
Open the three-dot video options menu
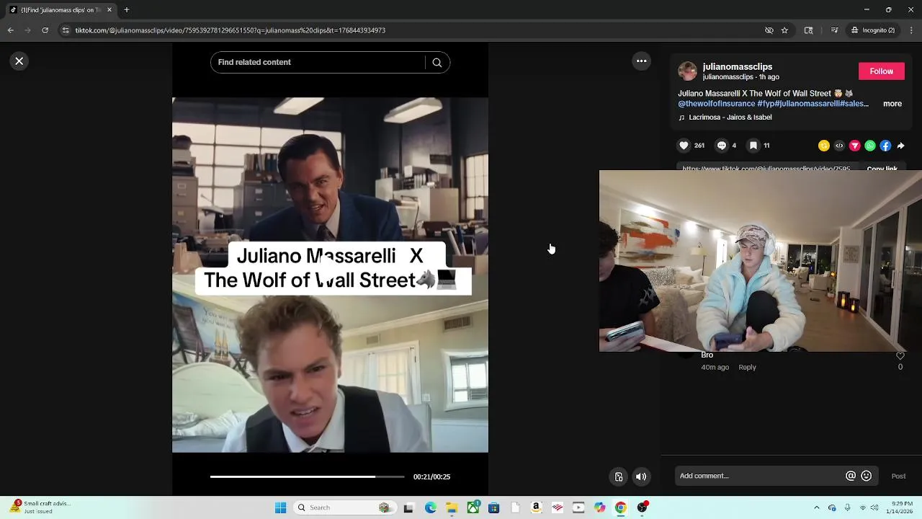[641, 61]
